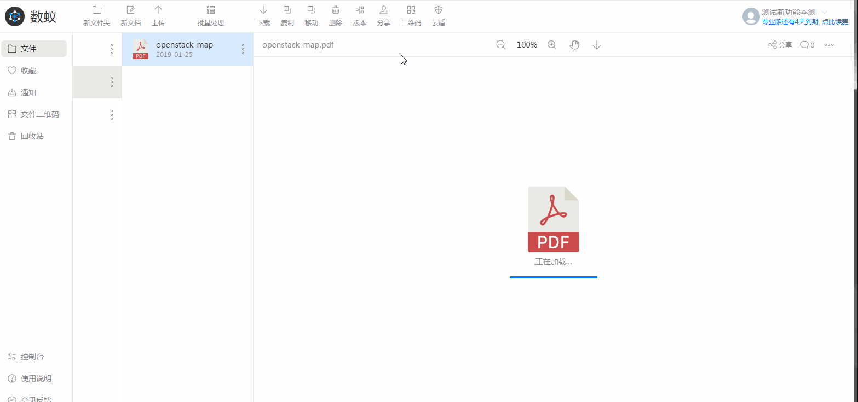Open more options for first folder row

point(112,49)
